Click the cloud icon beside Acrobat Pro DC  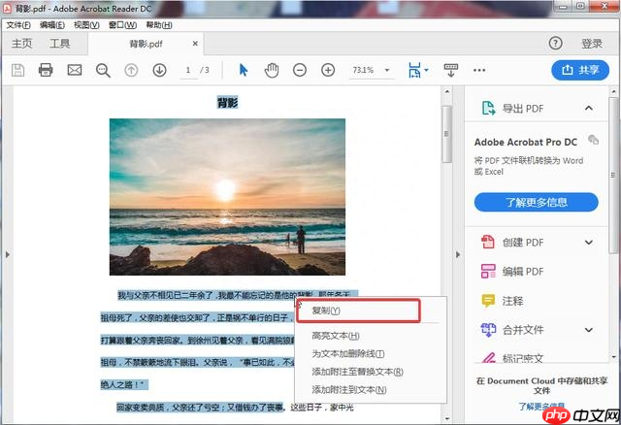click(593, 140)
